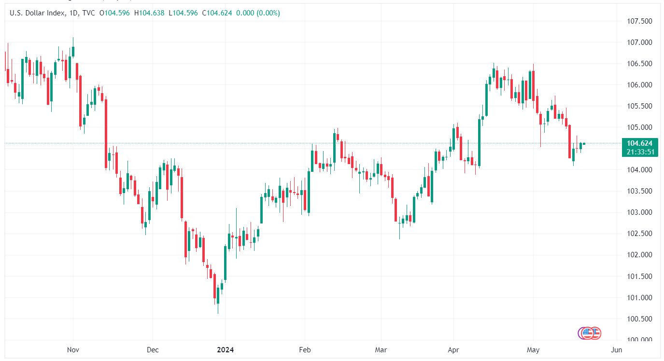Click the high value H104.638 in legend
This screenshot has height=361, width=664.
click(152, 13)
